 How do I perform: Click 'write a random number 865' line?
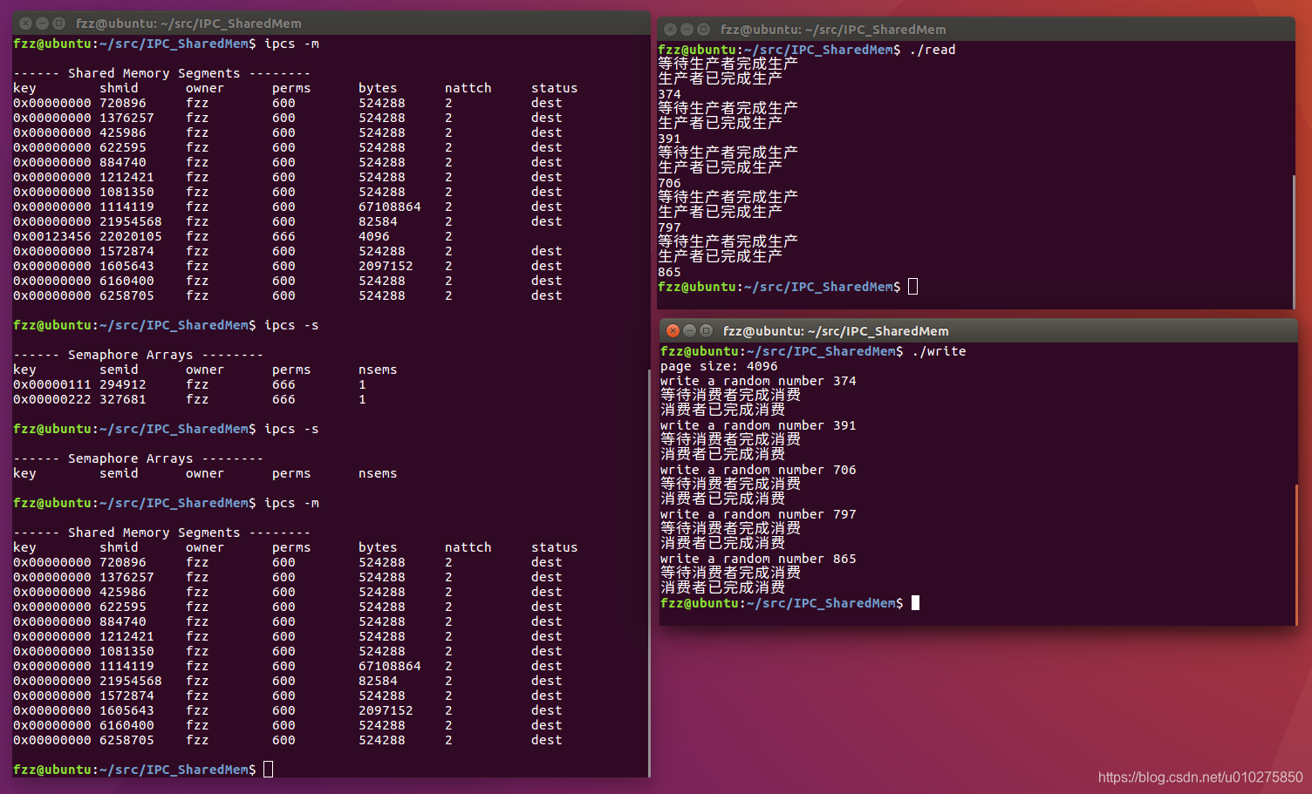click(758, 559)
